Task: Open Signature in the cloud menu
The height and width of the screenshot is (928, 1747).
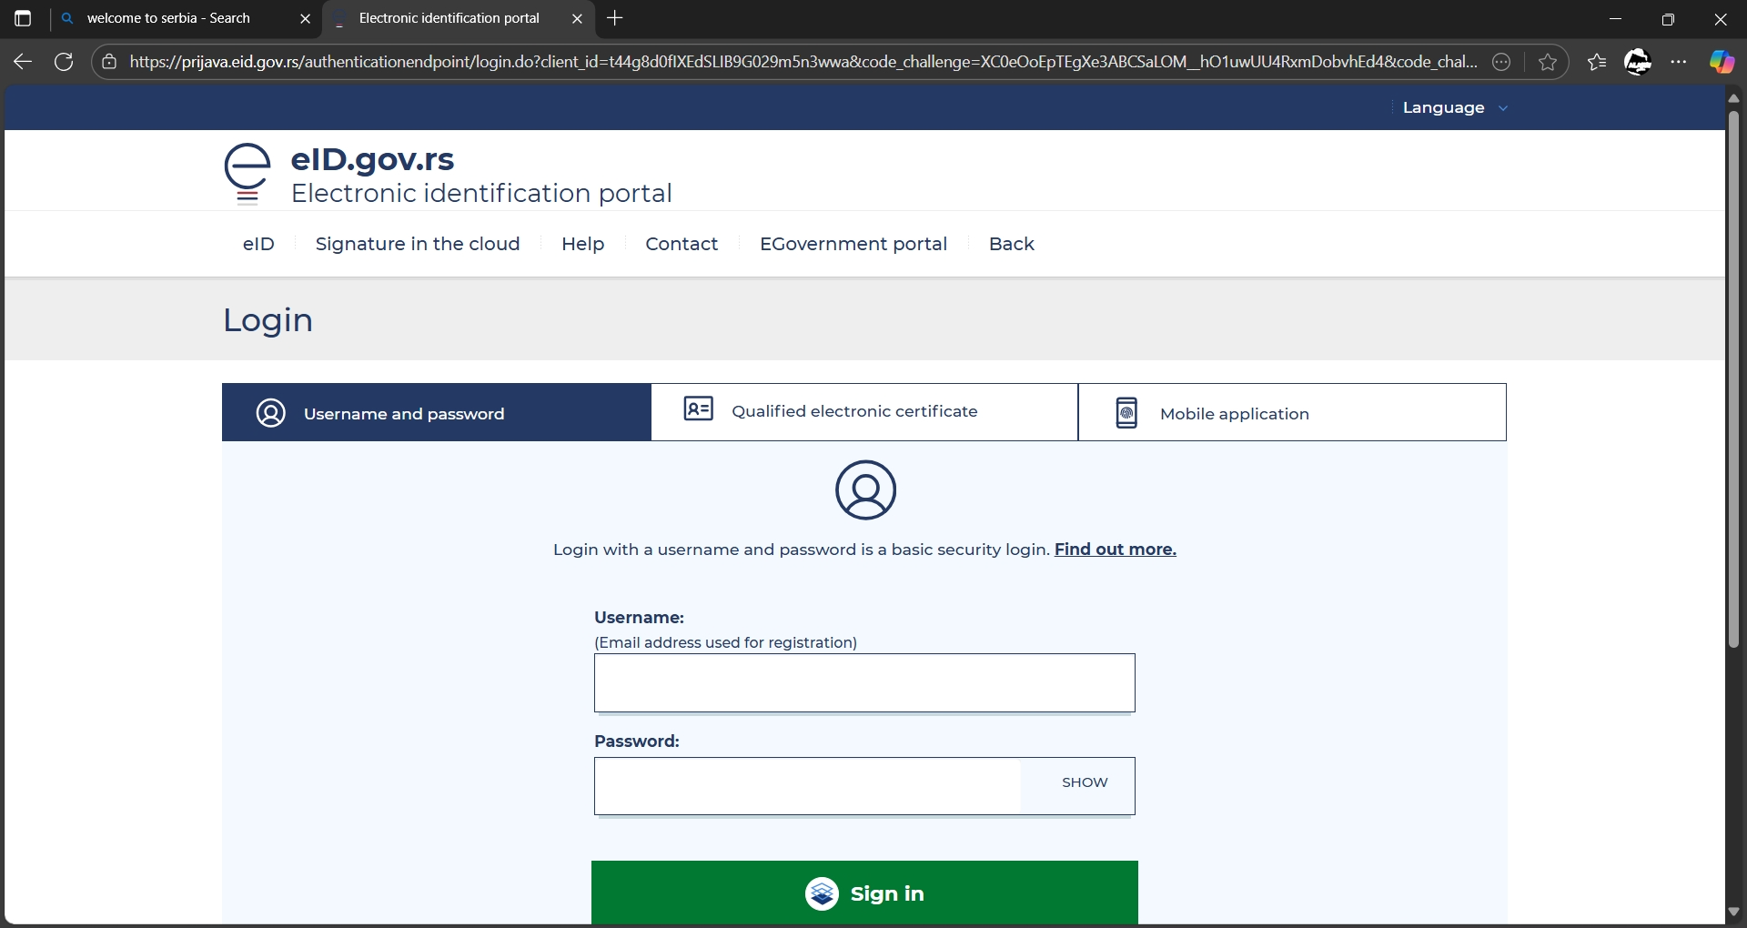Action: click(x=418, y=244)
